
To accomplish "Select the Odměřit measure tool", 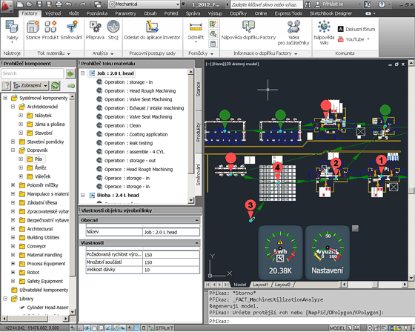I will (x=196, y=32).
